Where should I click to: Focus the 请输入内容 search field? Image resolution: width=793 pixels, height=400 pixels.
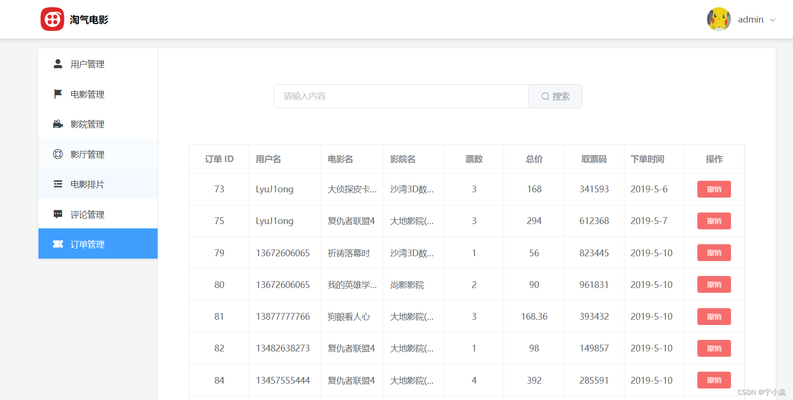401,96
